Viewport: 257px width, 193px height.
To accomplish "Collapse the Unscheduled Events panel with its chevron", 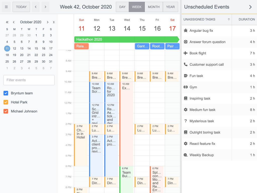I will tap(250, 7).
